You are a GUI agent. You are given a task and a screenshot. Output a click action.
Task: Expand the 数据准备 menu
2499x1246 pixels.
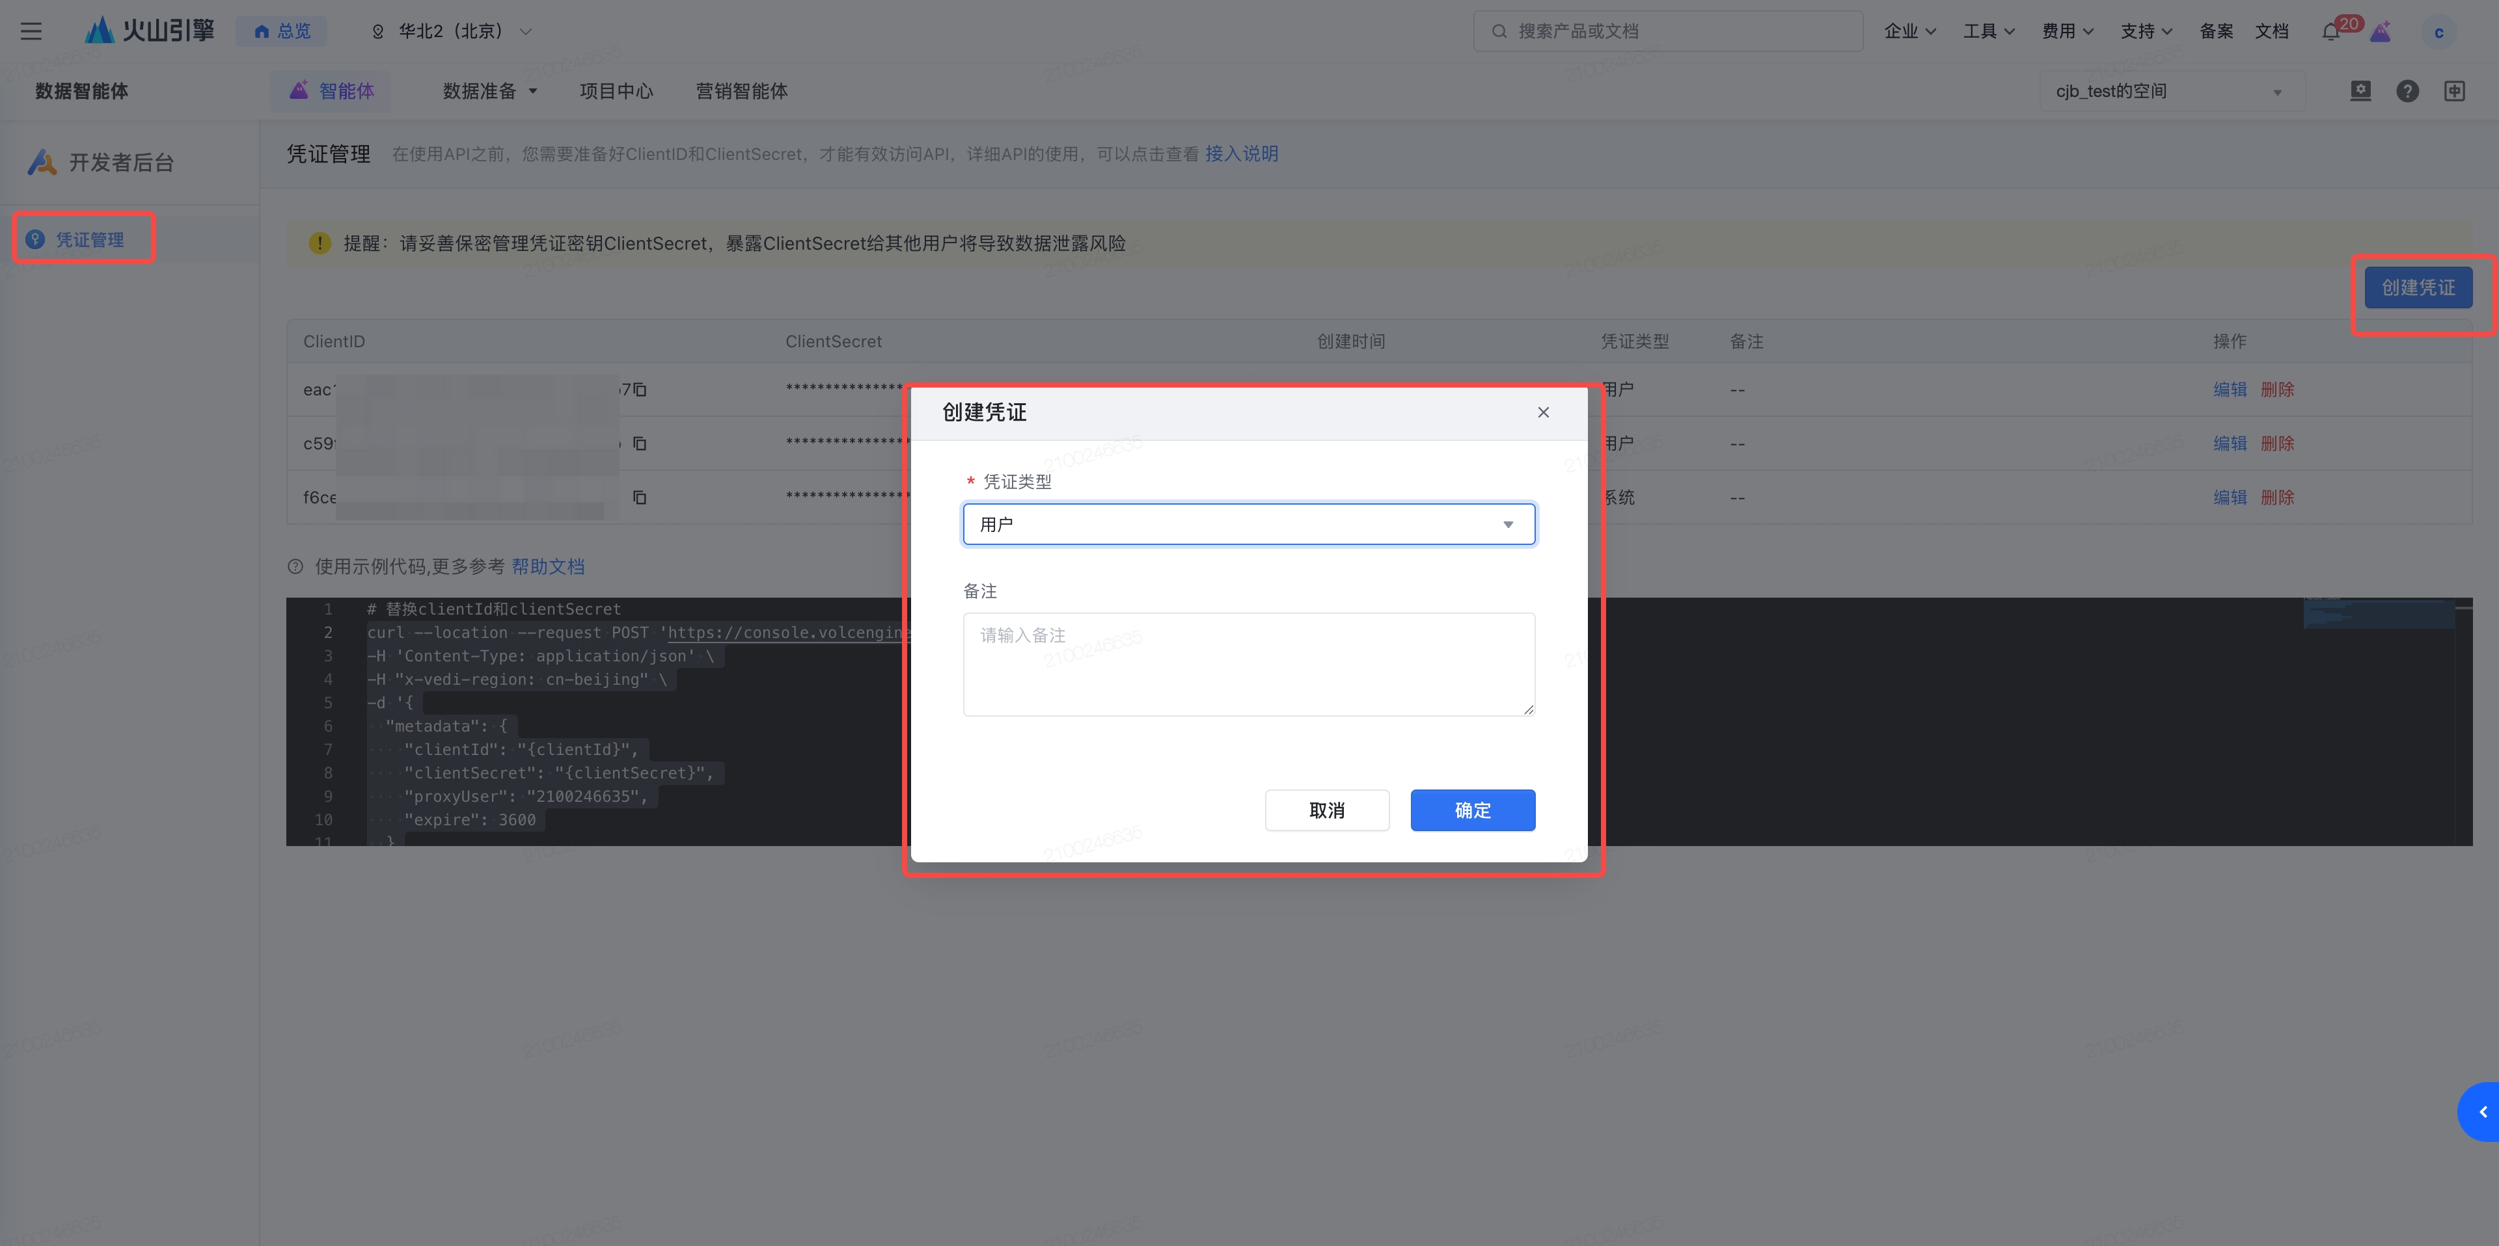point(490,91)
